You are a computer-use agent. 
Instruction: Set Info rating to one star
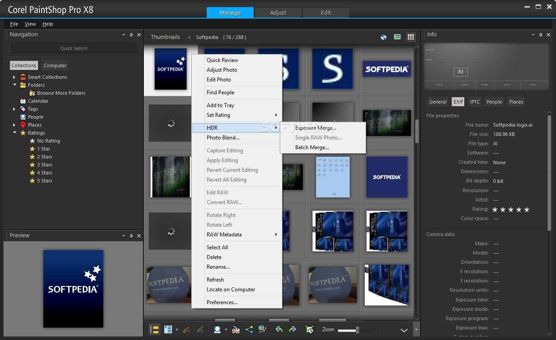495,209
